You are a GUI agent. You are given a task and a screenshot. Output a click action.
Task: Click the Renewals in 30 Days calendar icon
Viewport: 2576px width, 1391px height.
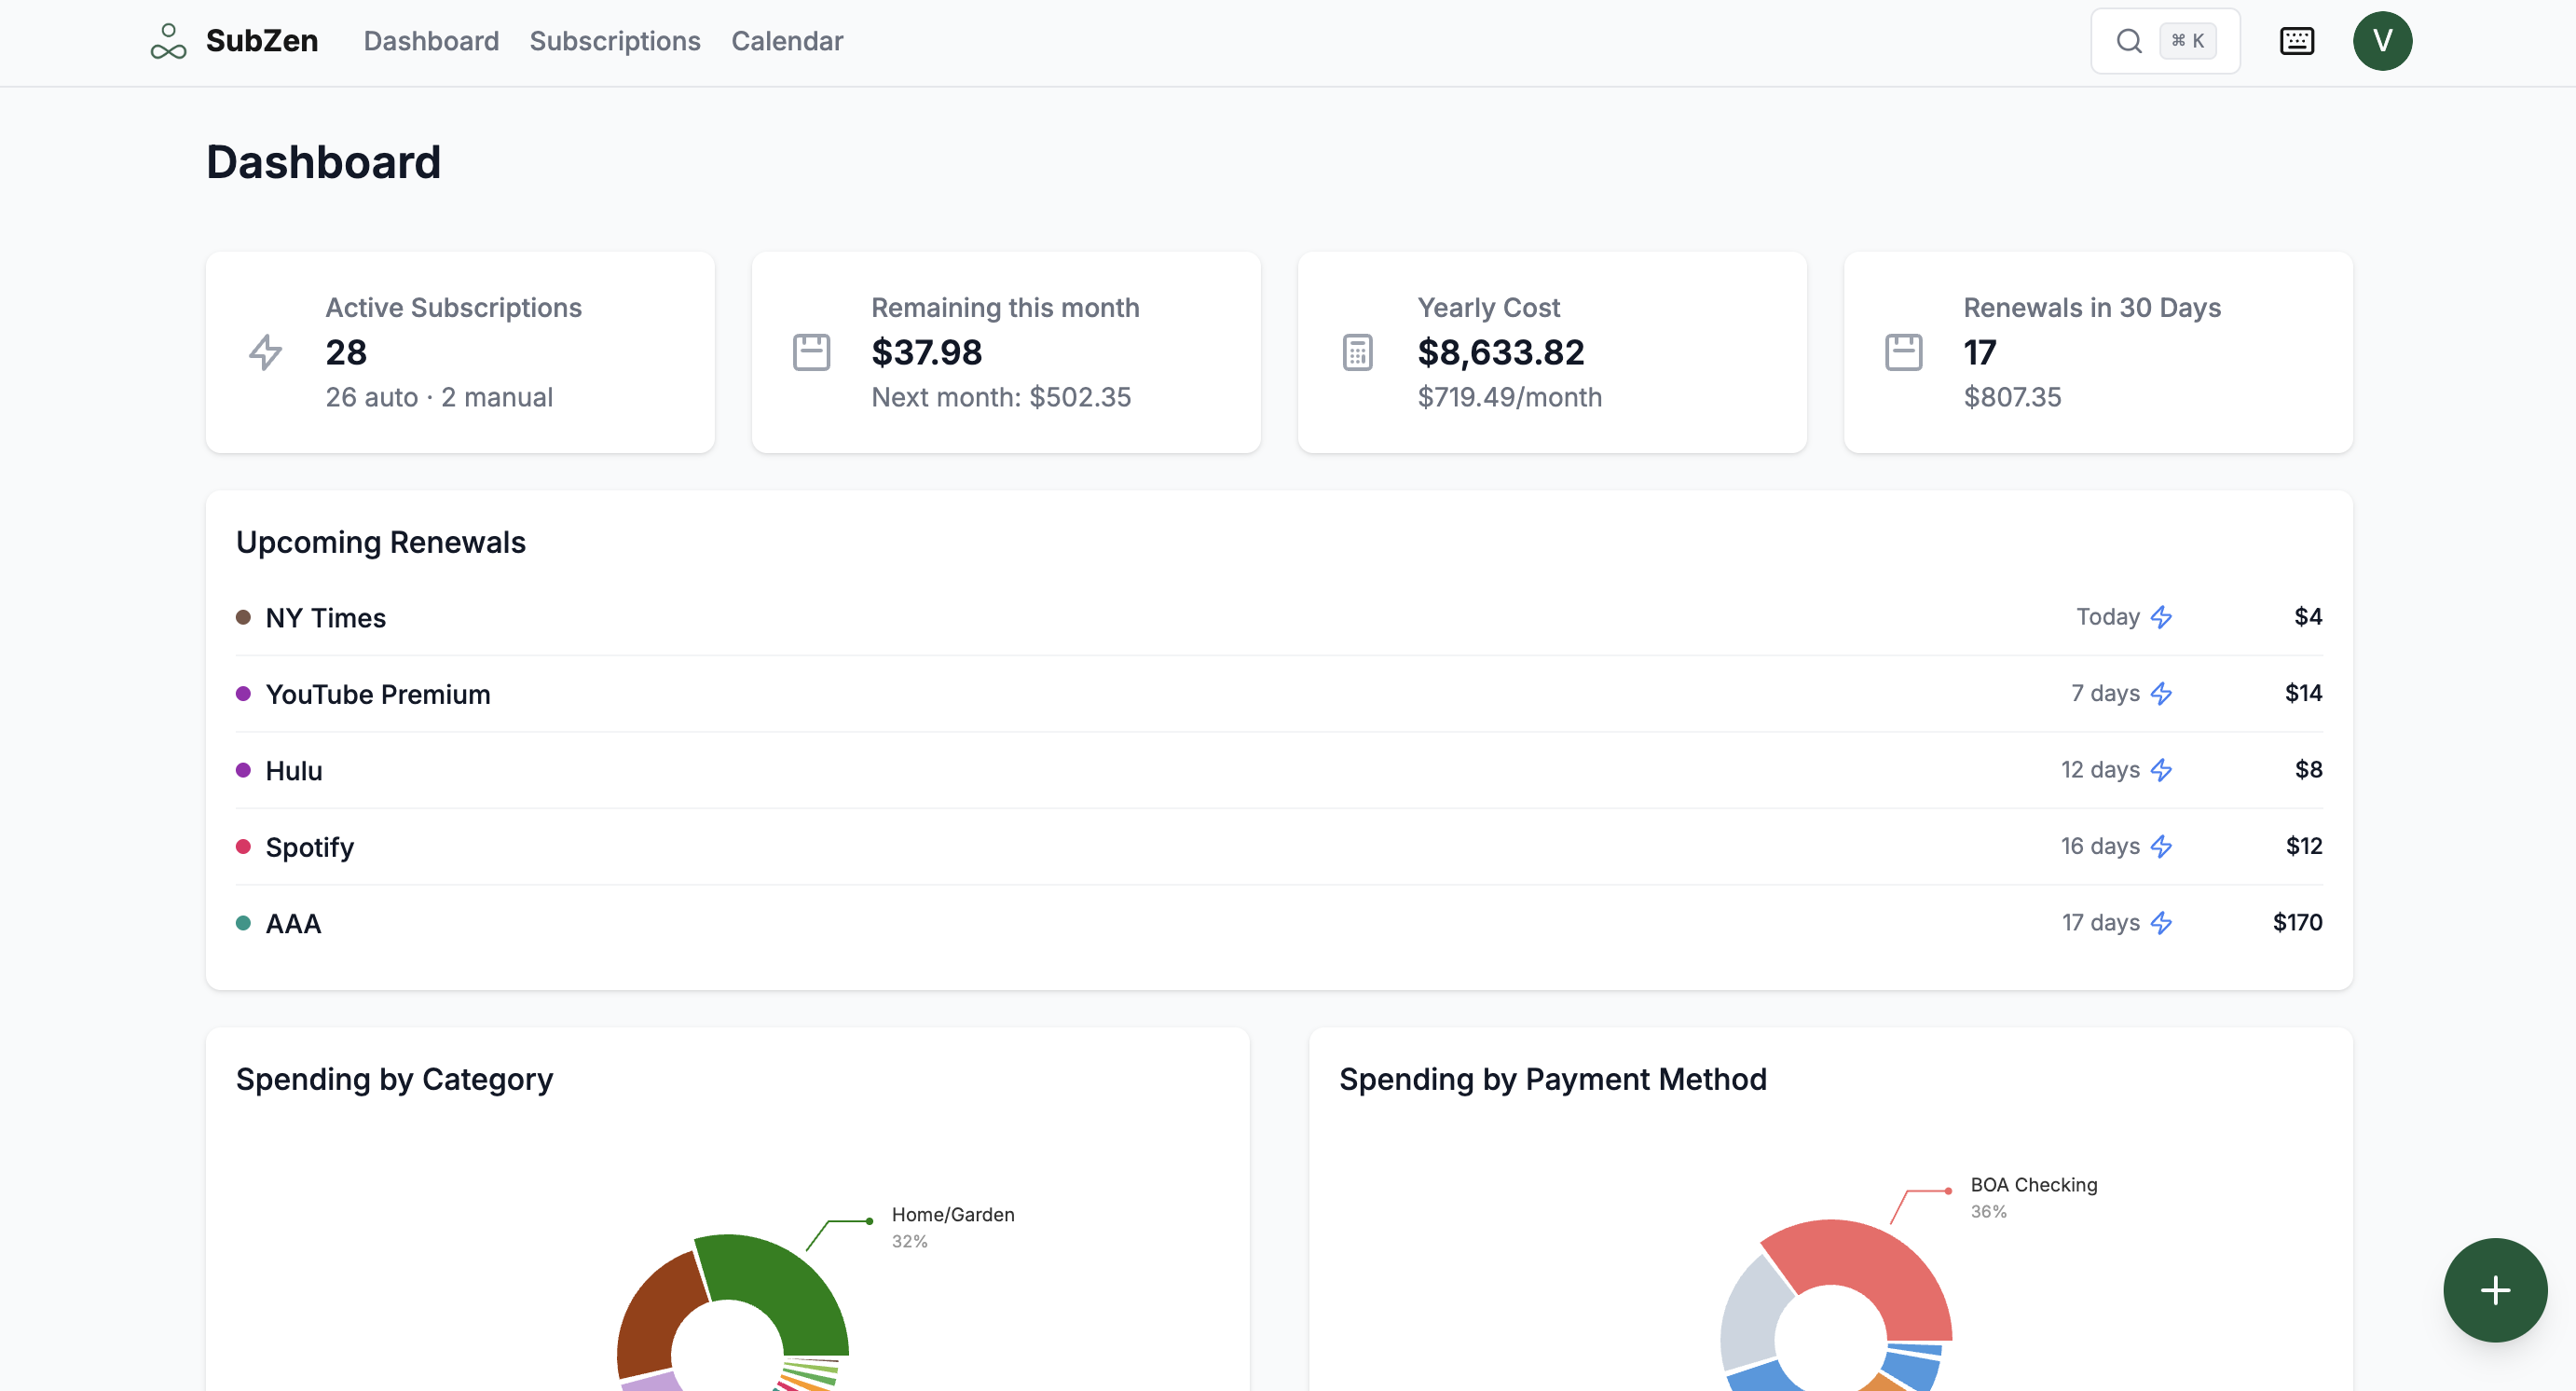coord(1903,352)
